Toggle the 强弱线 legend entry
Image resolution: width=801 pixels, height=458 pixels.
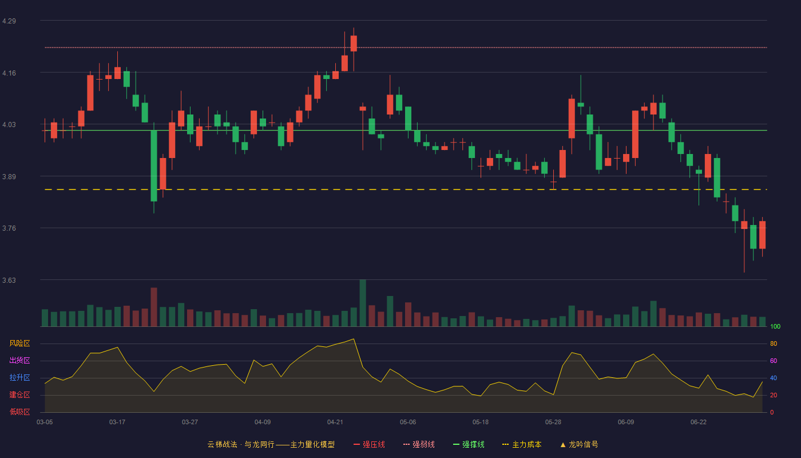click(x=419, y=444)
